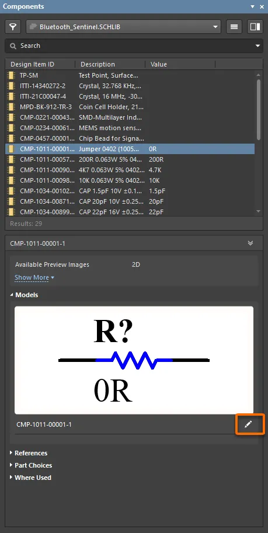268x533 pixels.
Task: Open the search field dropdown arrow
Action: (258, 46)
